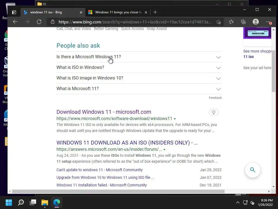
Task: Expand 'Is there a Microsoft Windows 11?'
Action: [x=139, y=57]
